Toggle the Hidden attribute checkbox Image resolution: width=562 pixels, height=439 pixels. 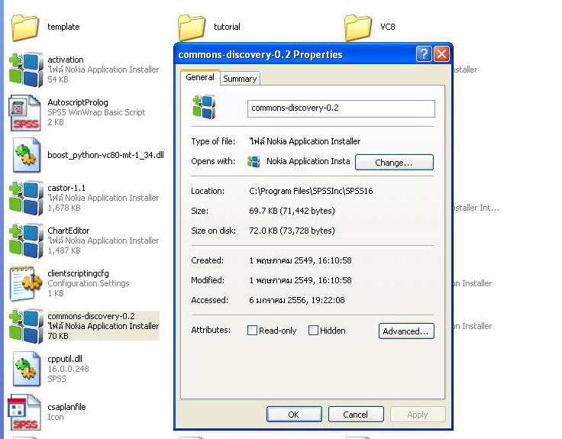coord(313,330)
